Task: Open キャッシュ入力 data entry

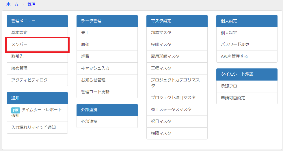Action: tap(107, 68)
